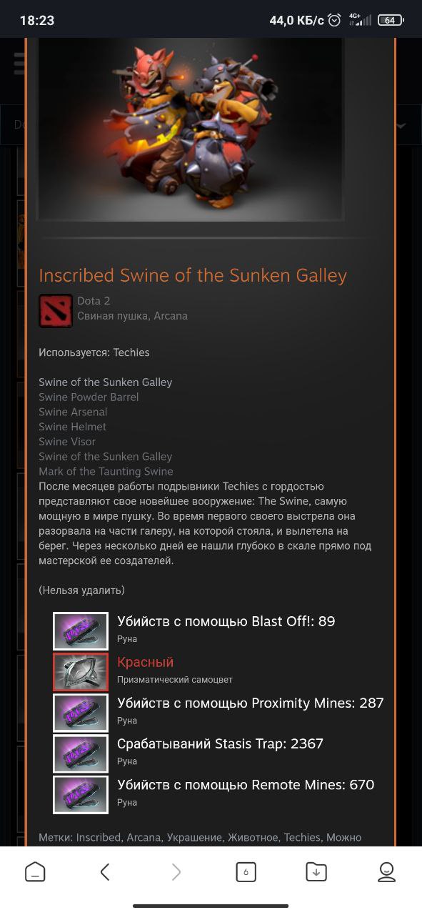Tap the Remote Mines rune icon
Screen dimensions: 422x915
pos(81,794)
